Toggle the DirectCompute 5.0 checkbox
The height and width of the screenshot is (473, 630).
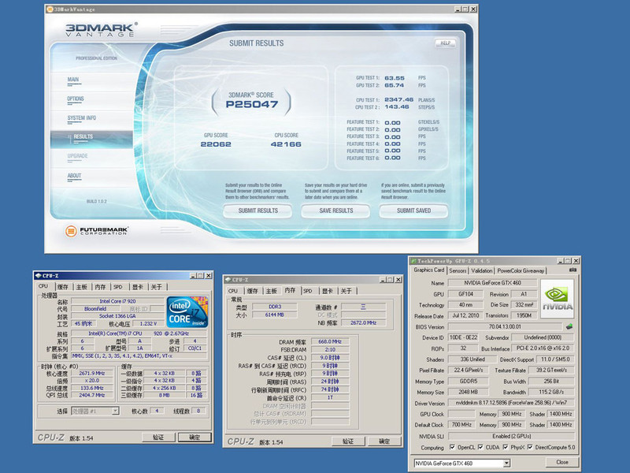pos(530,447)
